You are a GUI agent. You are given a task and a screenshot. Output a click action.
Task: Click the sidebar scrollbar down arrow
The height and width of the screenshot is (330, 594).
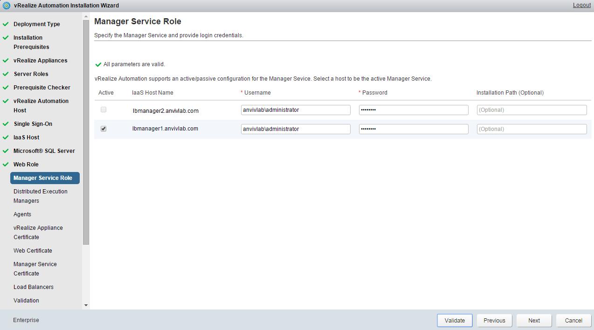point(86,305)
